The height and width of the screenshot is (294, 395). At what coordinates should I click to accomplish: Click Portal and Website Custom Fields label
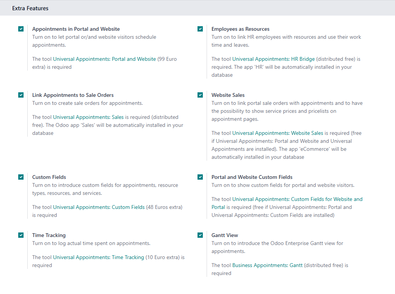252,177
